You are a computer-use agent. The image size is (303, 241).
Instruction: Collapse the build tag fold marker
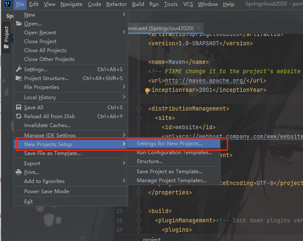click(139, 211)
